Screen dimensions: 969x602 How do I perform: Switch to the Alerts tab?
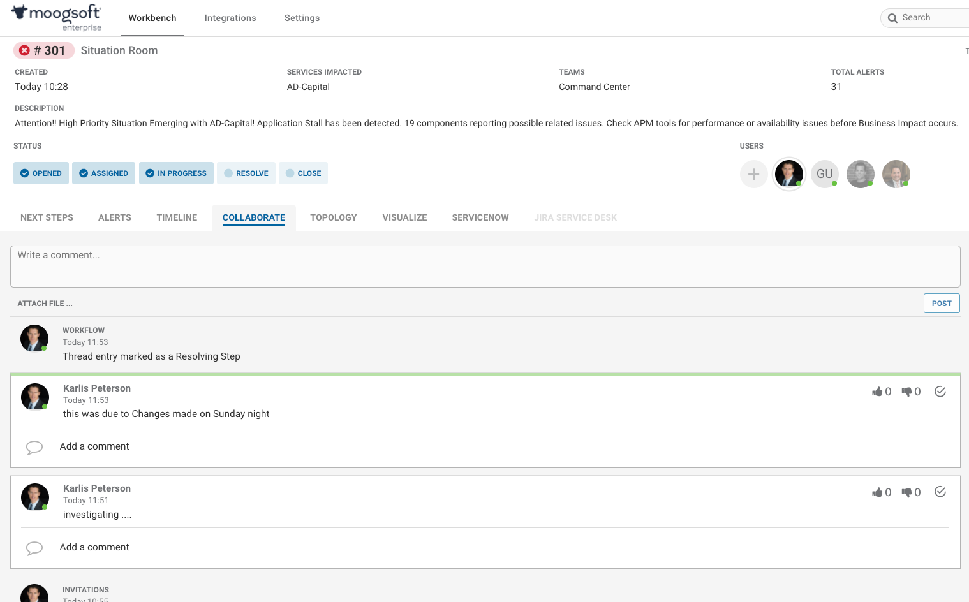115,217
